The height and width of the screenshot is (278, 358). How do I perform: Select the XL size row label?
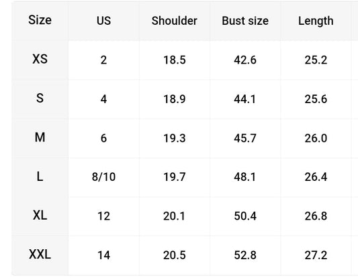[40, 215]
